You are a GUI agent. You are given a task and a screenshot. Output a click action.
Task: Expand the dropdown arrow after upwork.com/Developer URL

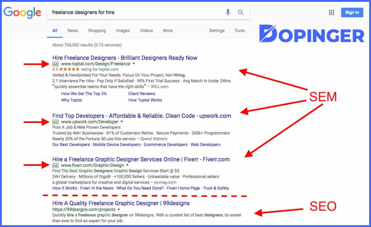click(x=122, y=122)
